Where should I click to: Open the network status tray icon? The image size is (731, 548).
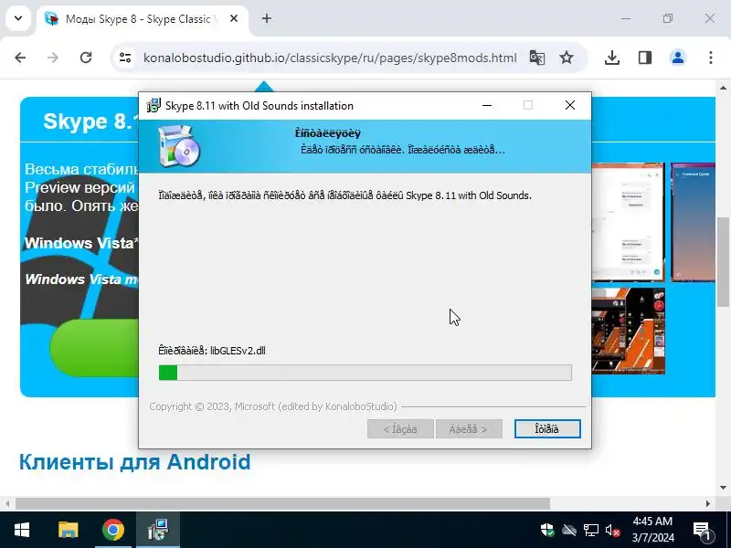[590, 530]
